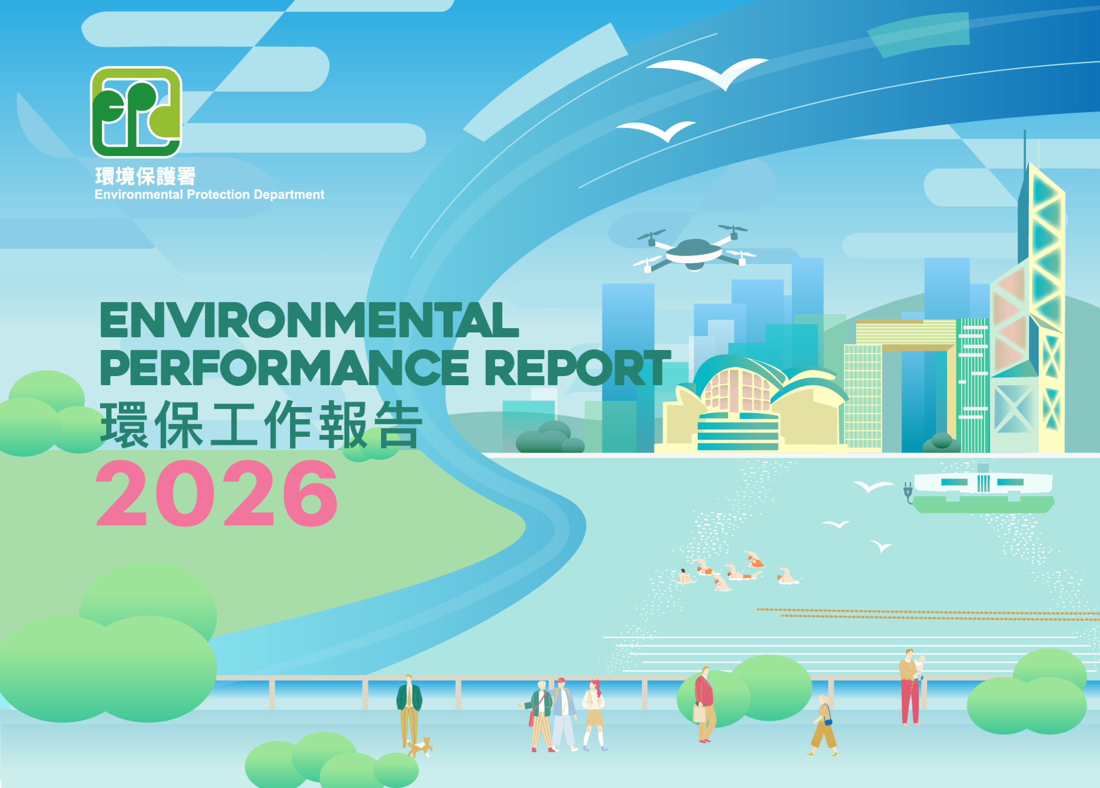
Task: Click the green EPD logo emblem
Action: 136,112
